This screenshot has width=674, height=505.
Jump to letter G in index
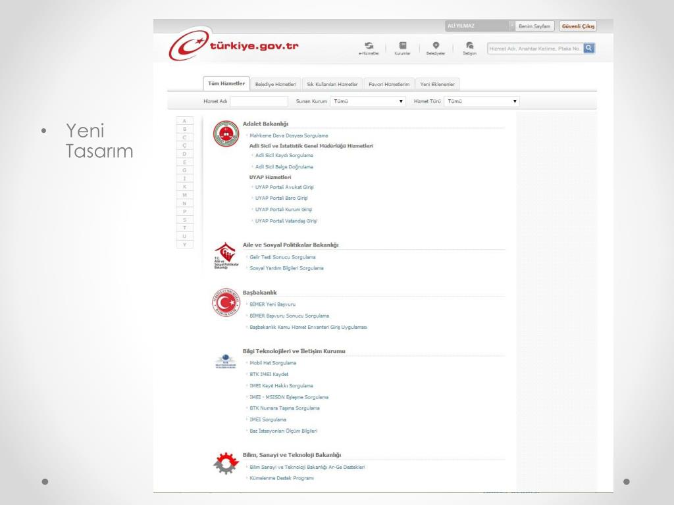(x=185, y=170)
